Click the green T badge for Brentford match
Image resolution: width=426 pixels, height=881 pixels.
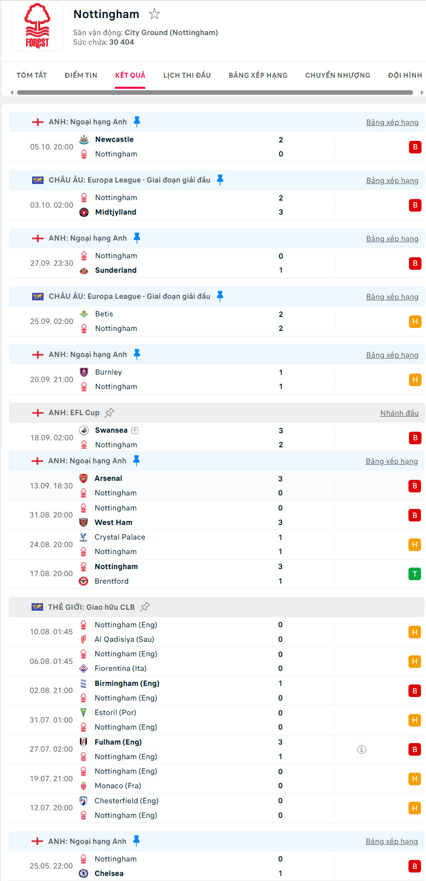[x=414, y=574]
